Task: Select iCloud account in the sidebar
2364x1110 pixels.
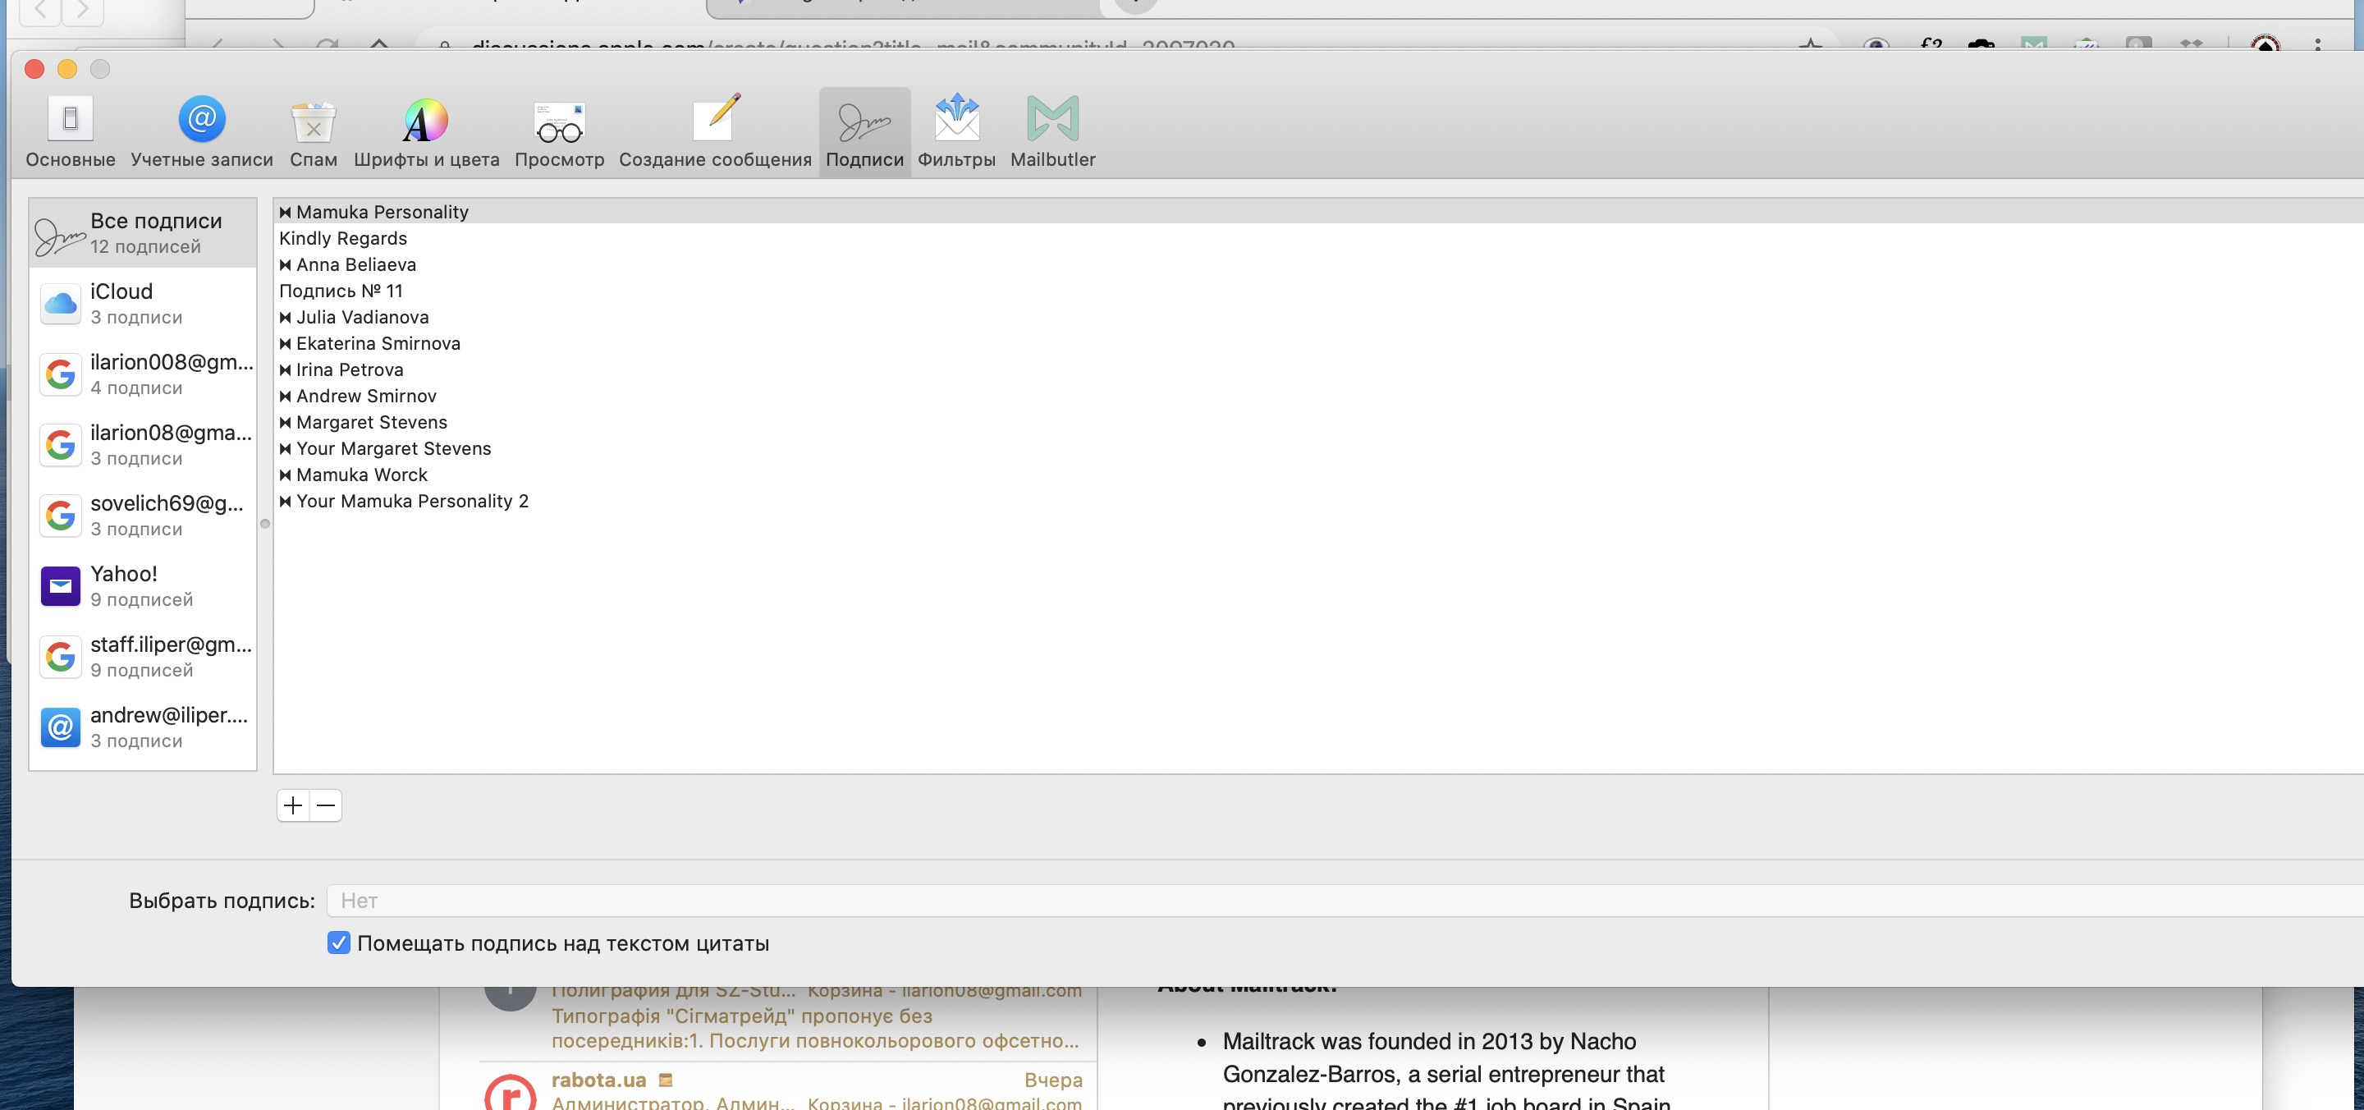Action: coord(143,303)
